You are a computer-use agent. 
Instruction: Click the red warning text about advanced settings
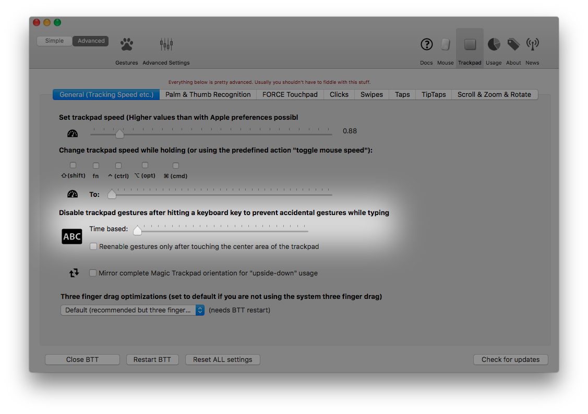[x=269, y=82]
